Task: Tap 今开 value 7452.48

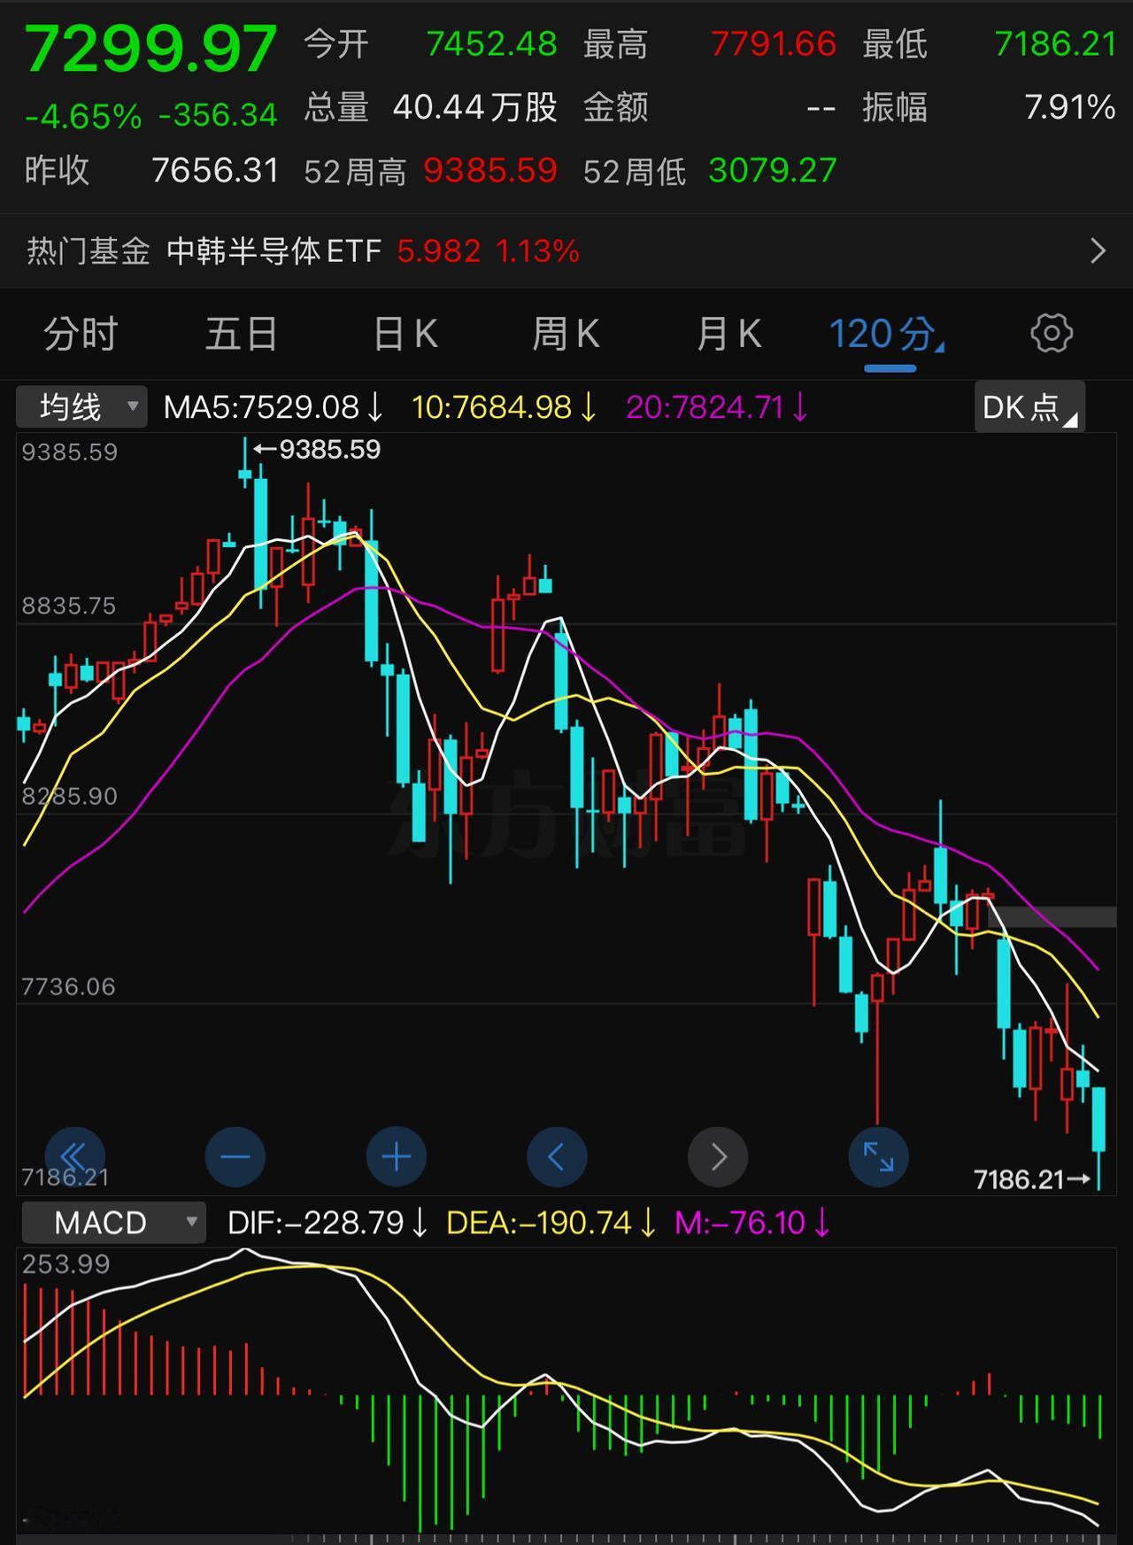Action: 492,43
